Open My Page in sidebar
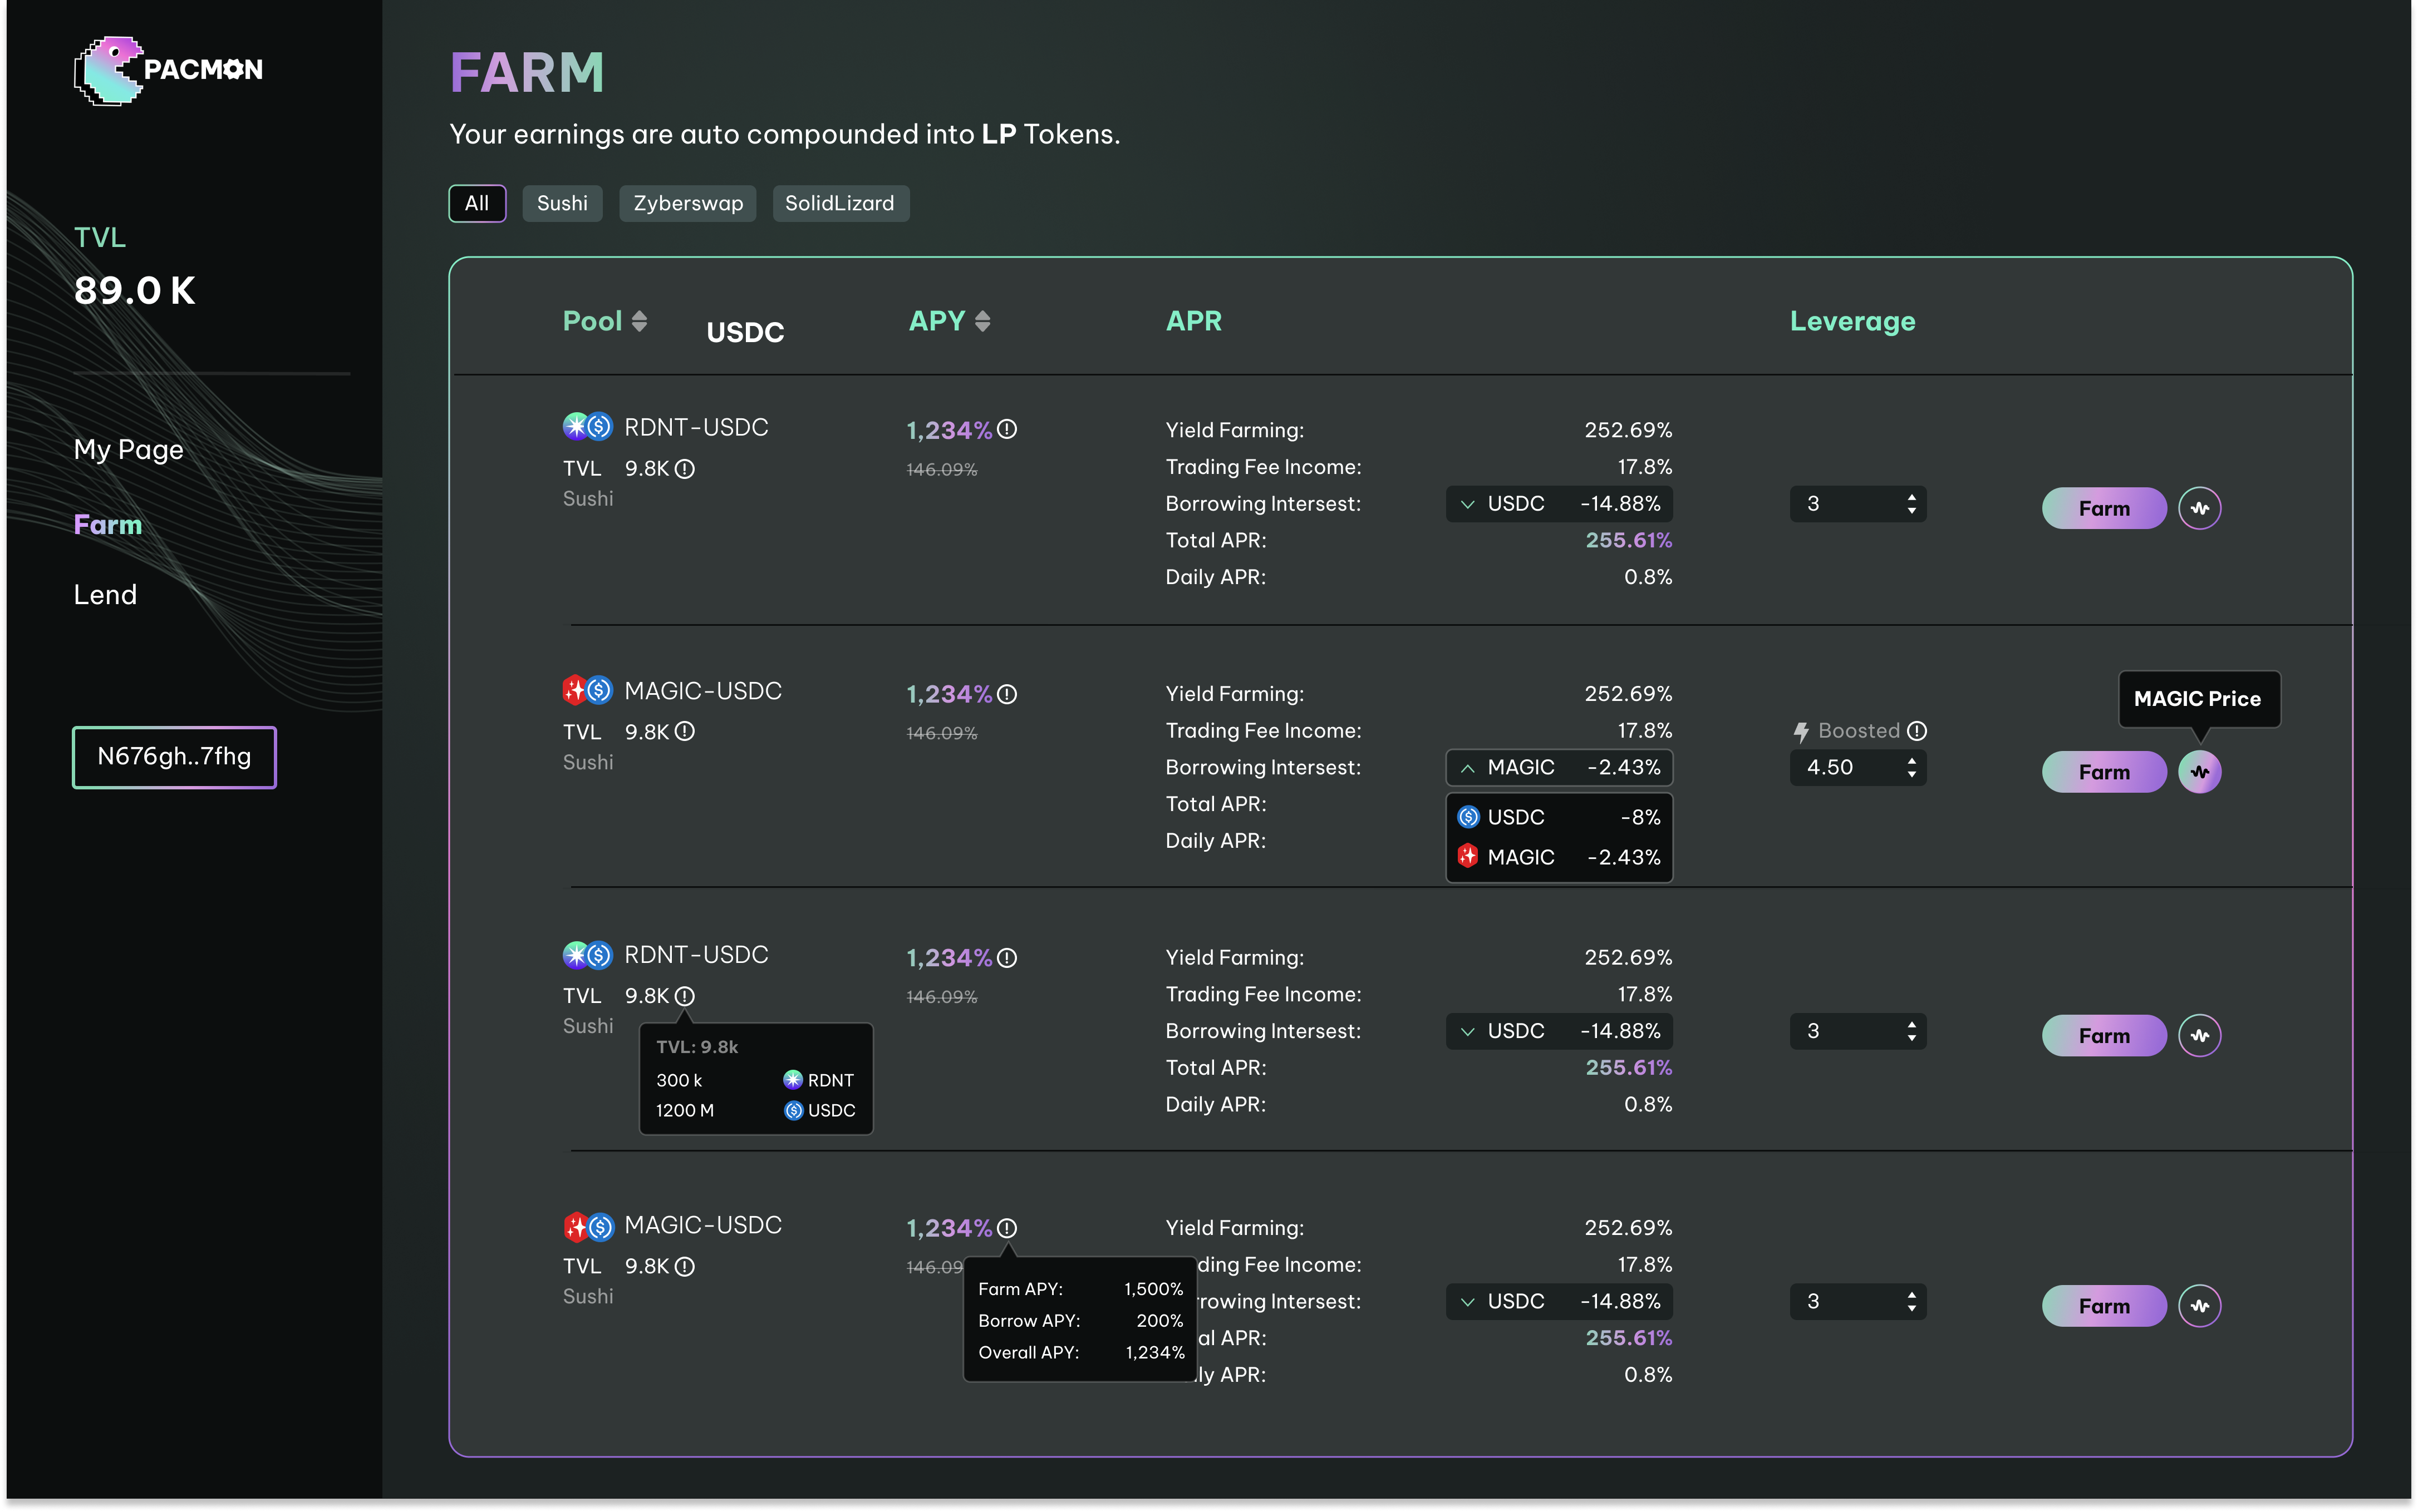Screen dimensions: 2418x1512 (128, 450)
